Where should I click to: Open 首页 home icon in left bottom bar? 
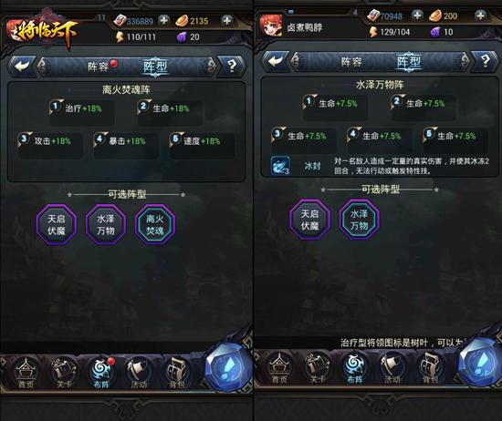click(26, 374)
